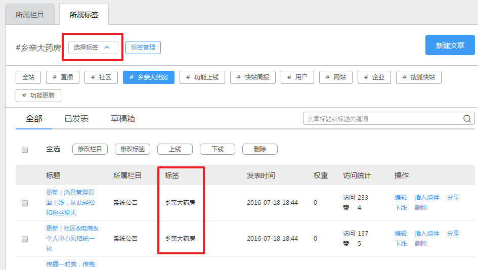478x270 pixels.
Task: Click the 修改标签 bulk button
Action: [x=133, y=149]
